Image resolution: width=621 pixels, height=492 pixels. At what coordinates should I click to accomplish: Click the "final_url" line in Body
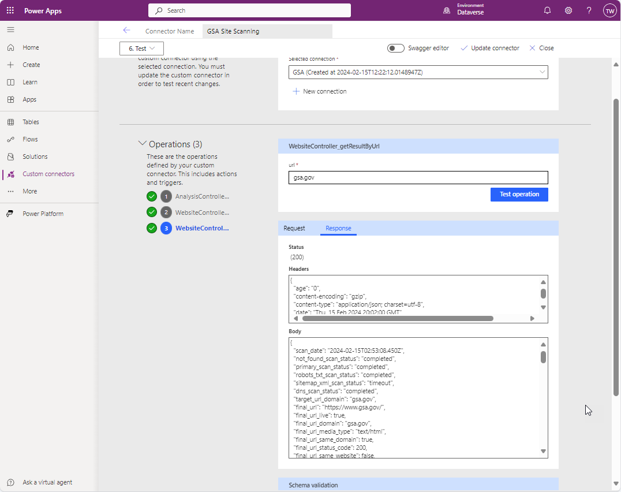click(339, 407)
